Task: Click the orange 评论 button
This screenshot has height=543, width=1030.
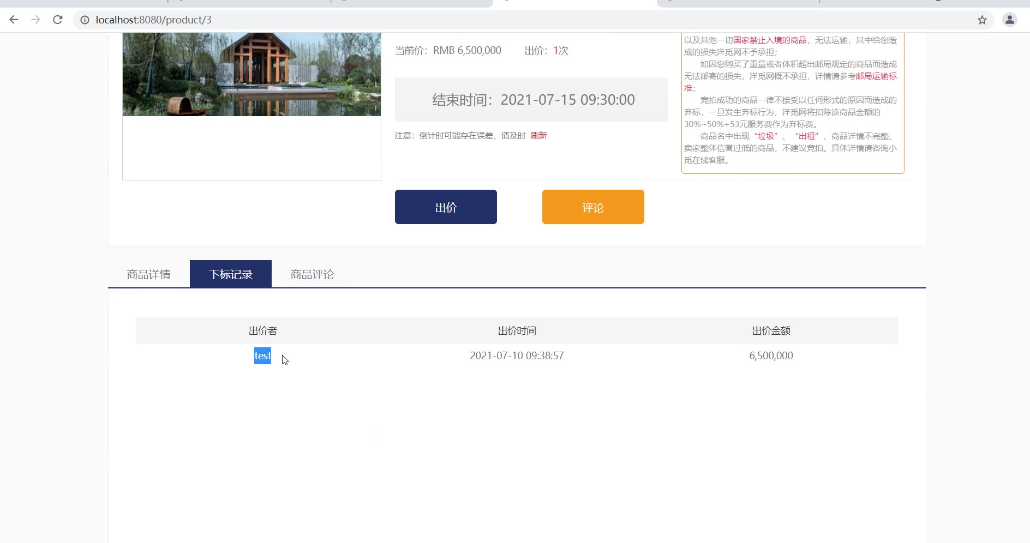Action: pyautogui.click(x=593, y=207)
